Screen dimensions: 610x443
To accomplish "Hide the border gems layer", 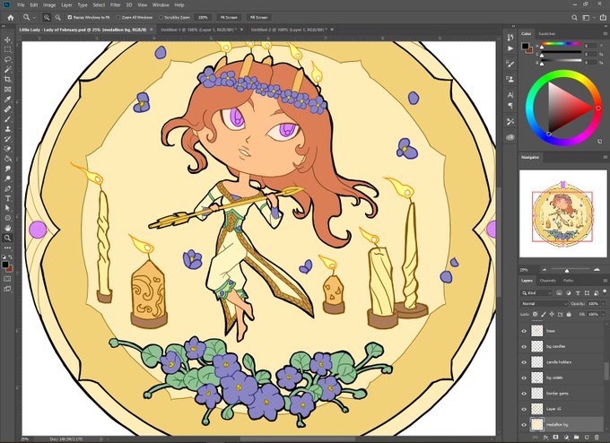I will click(x=524, y=394).
